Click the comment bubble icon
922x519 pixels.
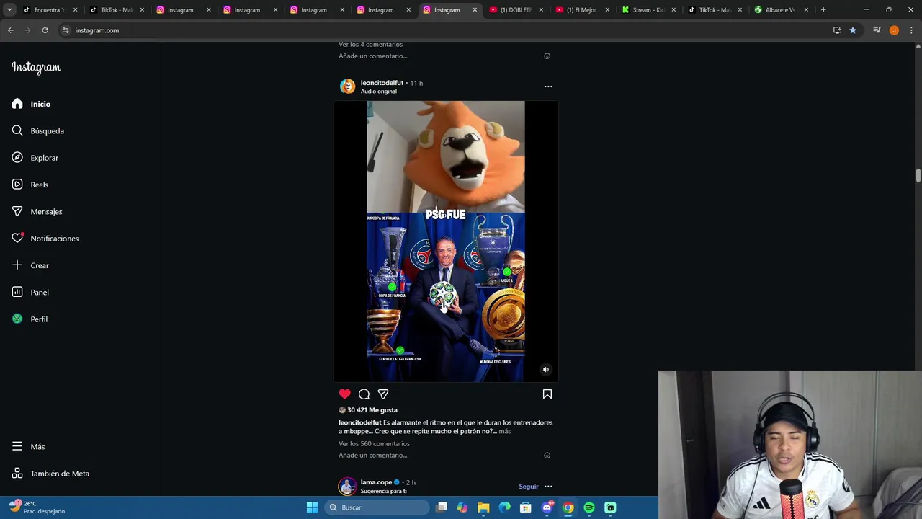364,394
